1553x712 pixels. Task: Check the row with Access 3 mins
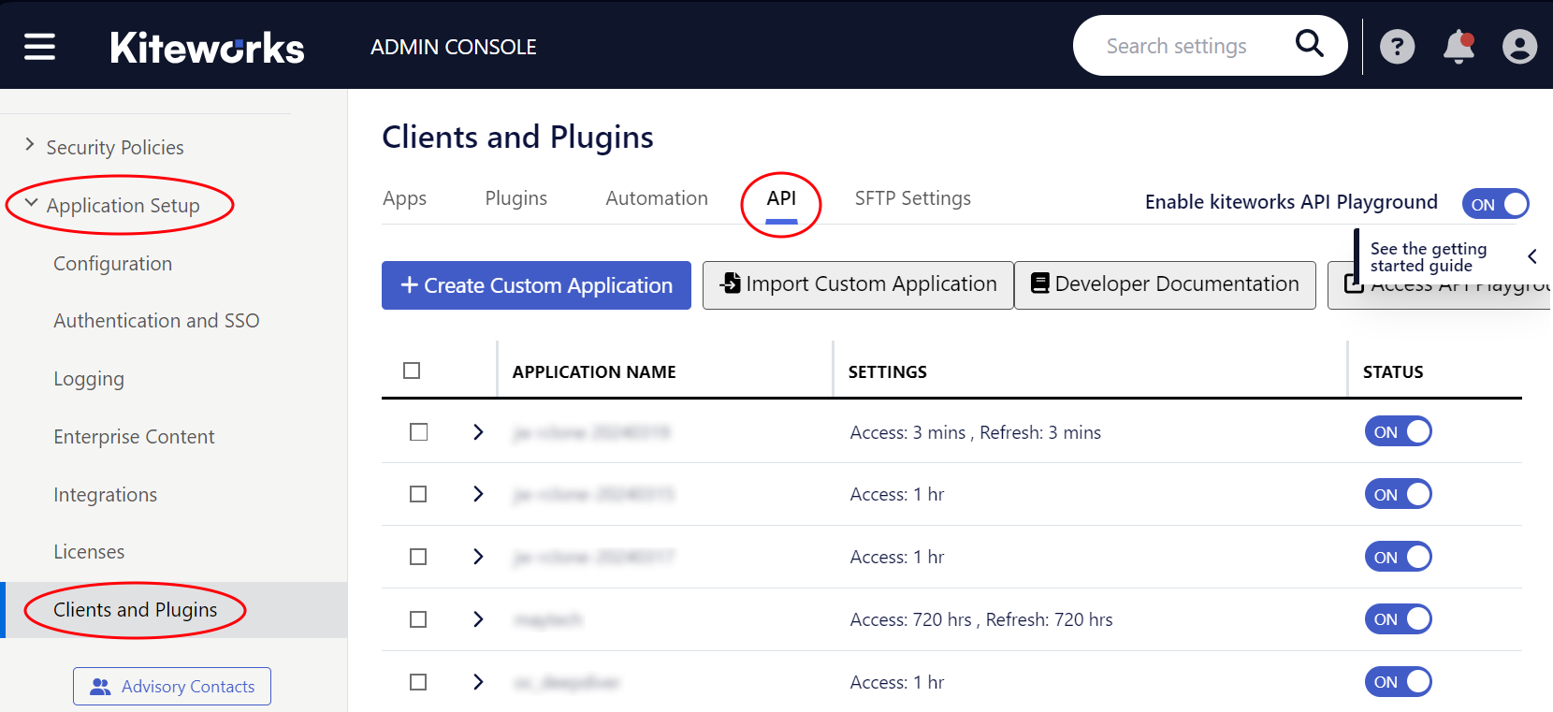point(418,432)
